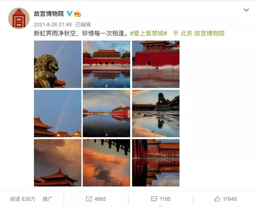Image resolution: width=257 pixels, height=207 pixels.
Task: Open the 故宫博物院 account name
Action: point(49,14)
